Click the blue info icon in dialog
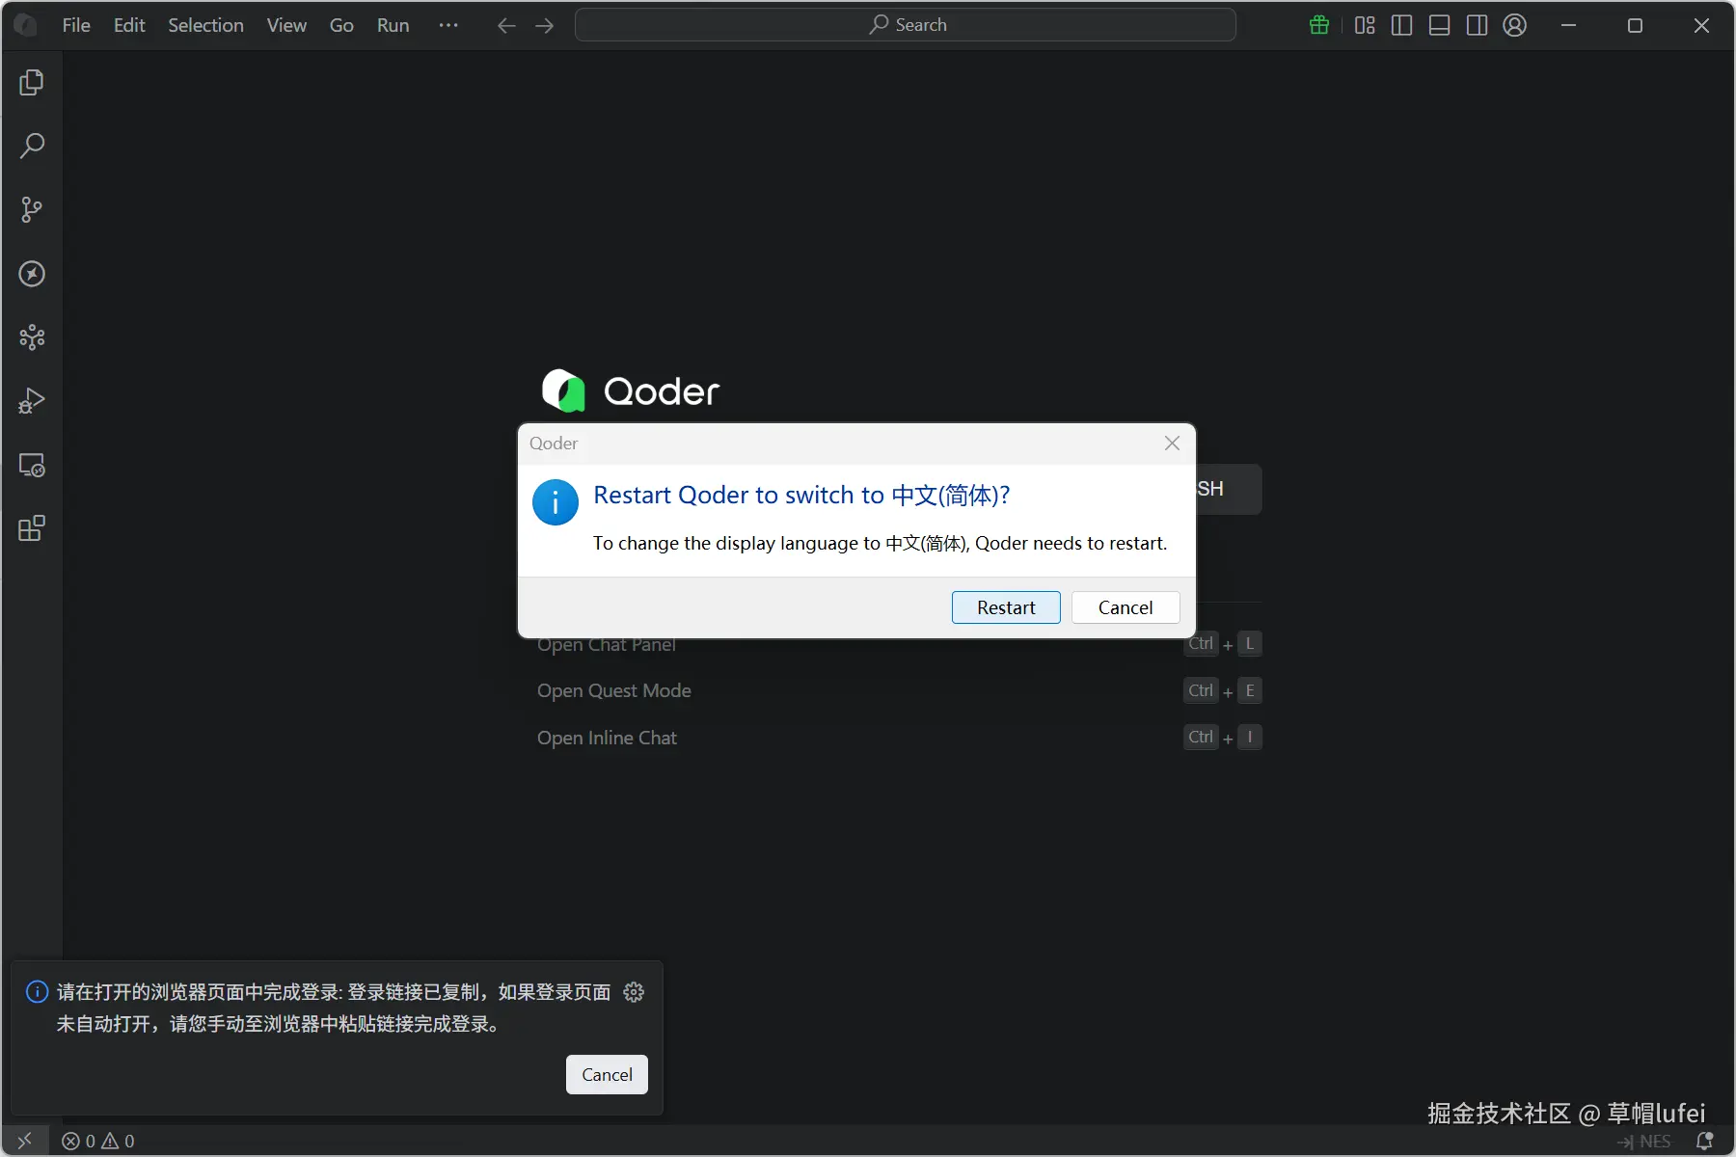This screenshot has width=1736, height=1157. (x=556, y=502)
